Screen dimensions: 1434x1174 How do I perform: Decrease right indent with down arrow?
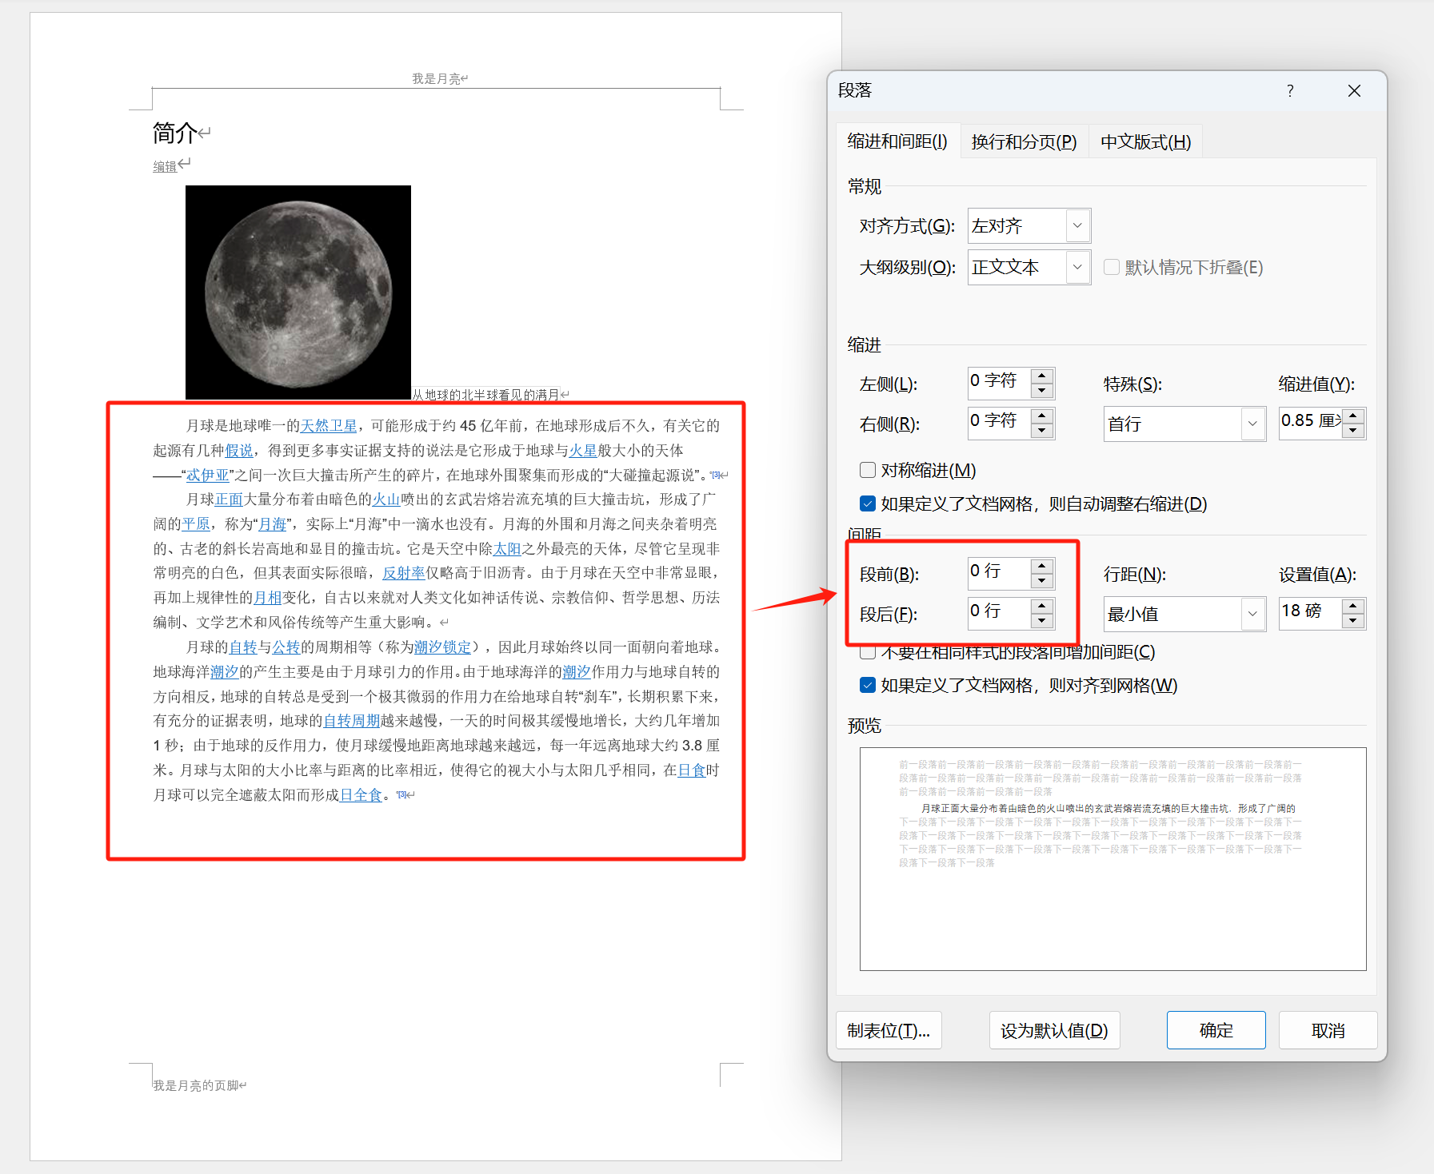(x=1041, y=431)
